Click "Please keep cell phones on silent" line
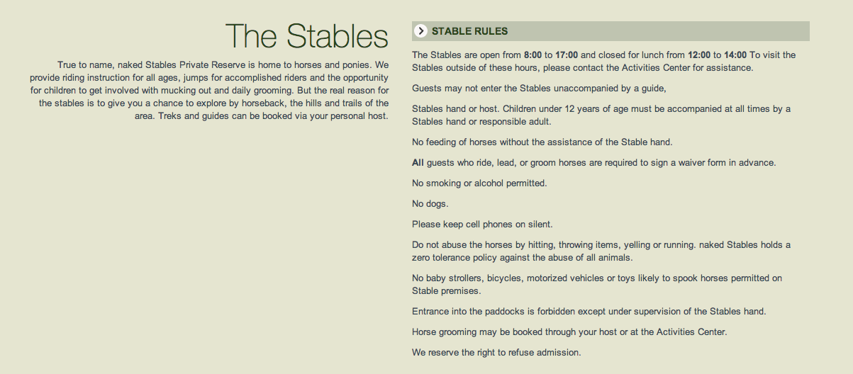 tap(482, 225)
